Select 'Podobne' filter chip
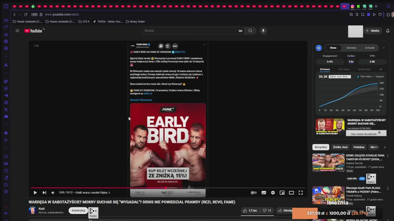394x221 pixels. (x=359, y=147)
